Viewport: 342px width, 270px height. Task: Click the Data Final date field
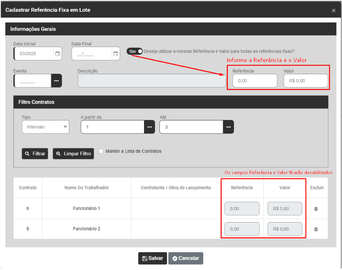[x=92, y=54]
